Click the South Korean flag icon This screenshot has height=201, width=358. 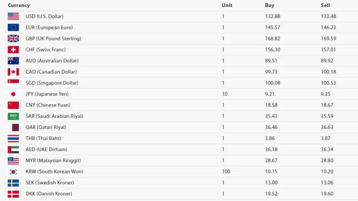13,172
